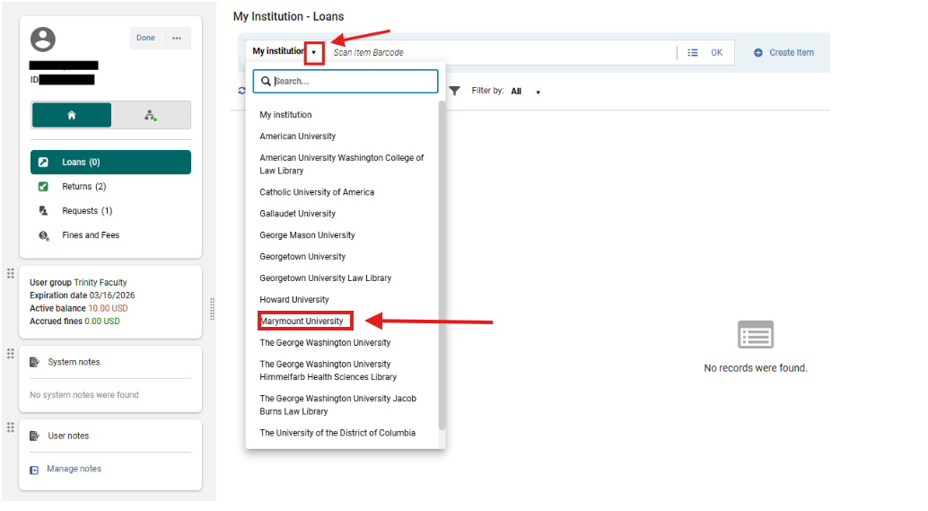Open the Manage notes link
This screenshot has width=928, height=511.
[x=74, y=469]
